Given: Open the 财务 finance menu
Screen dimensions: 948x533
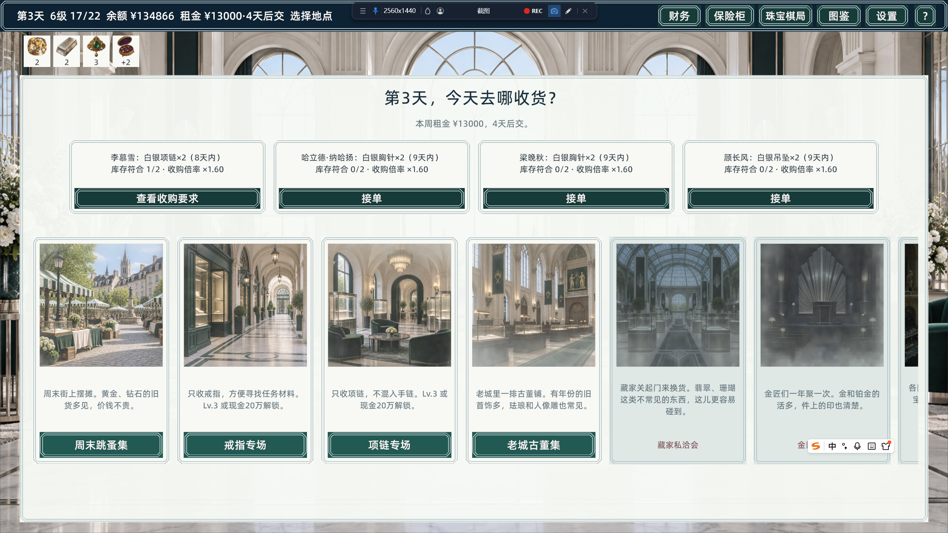Looking at the screenshot, I should (679, 16).
